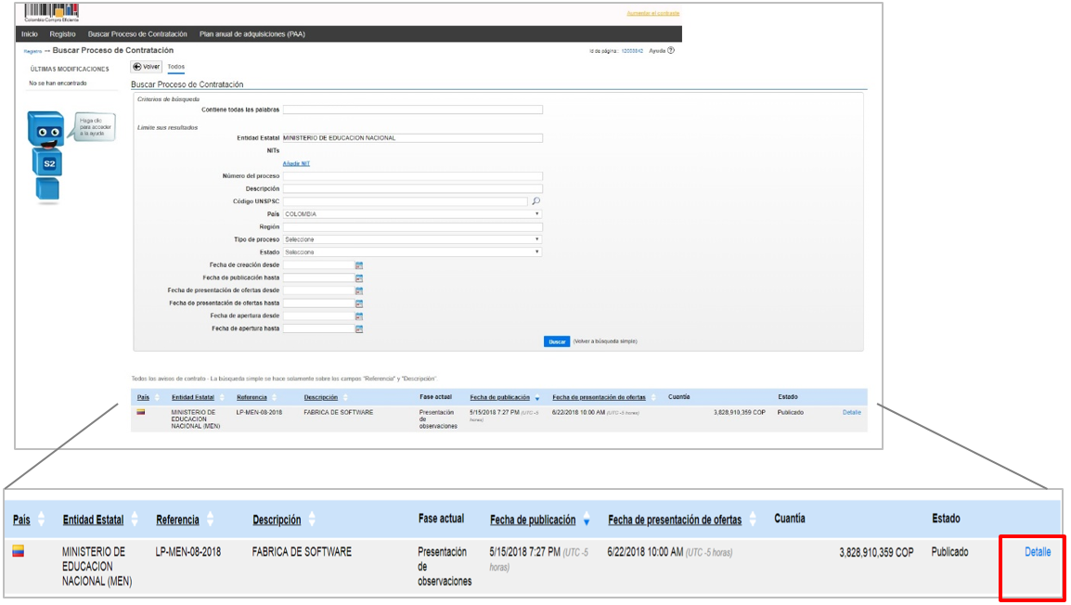
Task: Click the Descripción sort arrows in the magnified header
Action: coord(312,519)
